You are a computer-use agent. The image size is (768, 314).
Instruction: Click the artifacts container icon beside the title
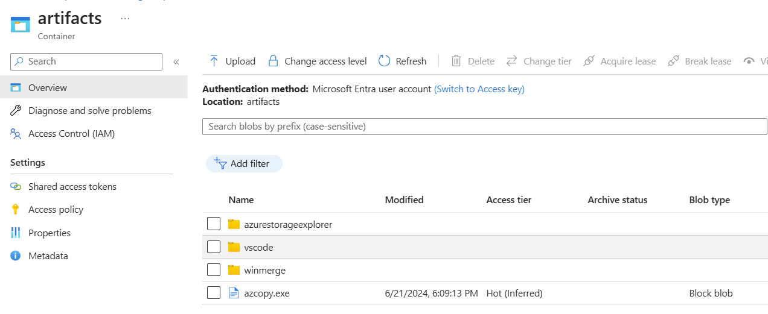pos(21,25)
